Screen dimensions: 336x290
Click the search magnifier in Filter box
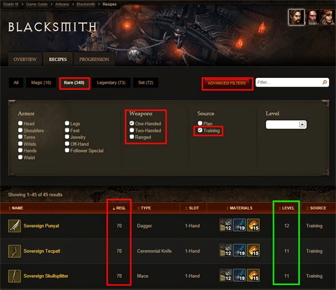point(324,82)
